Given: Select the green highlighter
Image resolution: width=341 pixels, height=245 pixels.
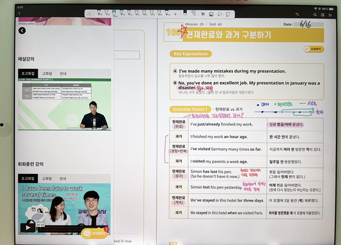Looking at the screenshot, I should point(159,13).
